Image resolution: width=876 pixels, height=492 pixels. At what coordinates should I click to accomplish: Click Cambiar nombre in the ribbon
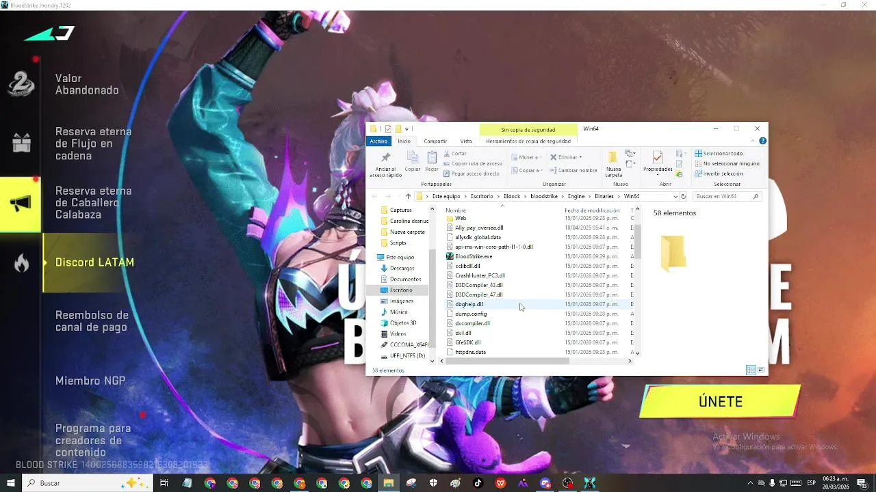click(x=574, y=170)
